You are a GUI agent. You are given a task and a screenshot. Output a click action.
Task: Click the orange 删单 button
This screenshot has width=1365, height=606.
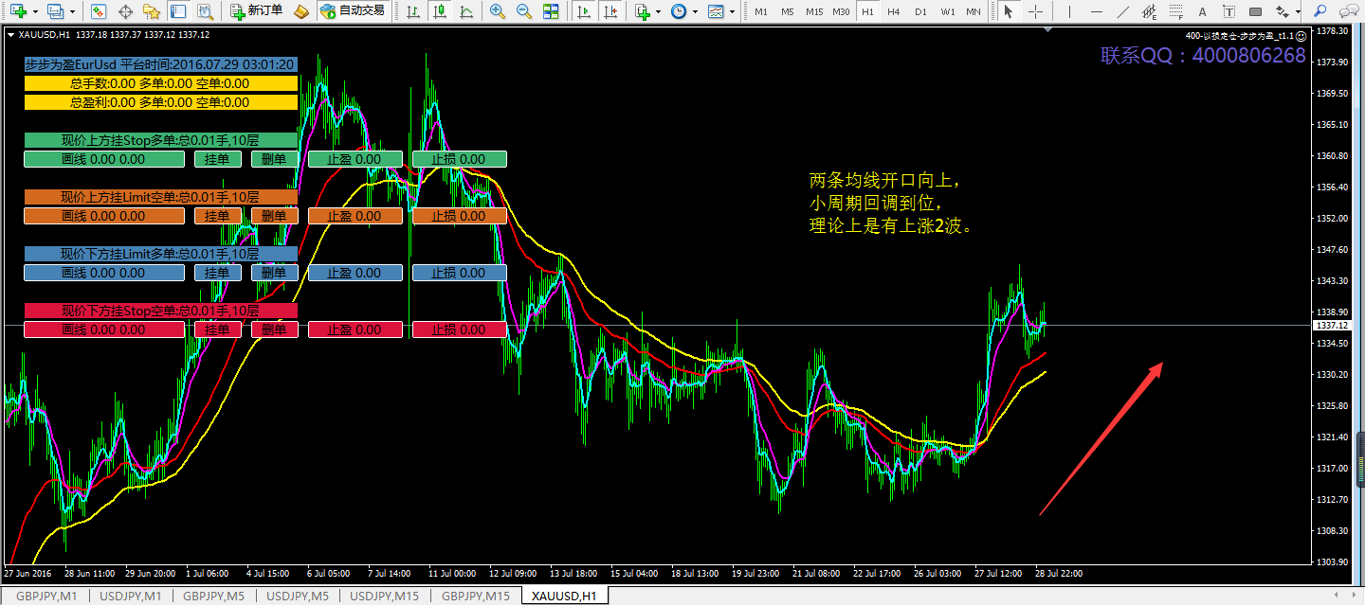(274, 216)
